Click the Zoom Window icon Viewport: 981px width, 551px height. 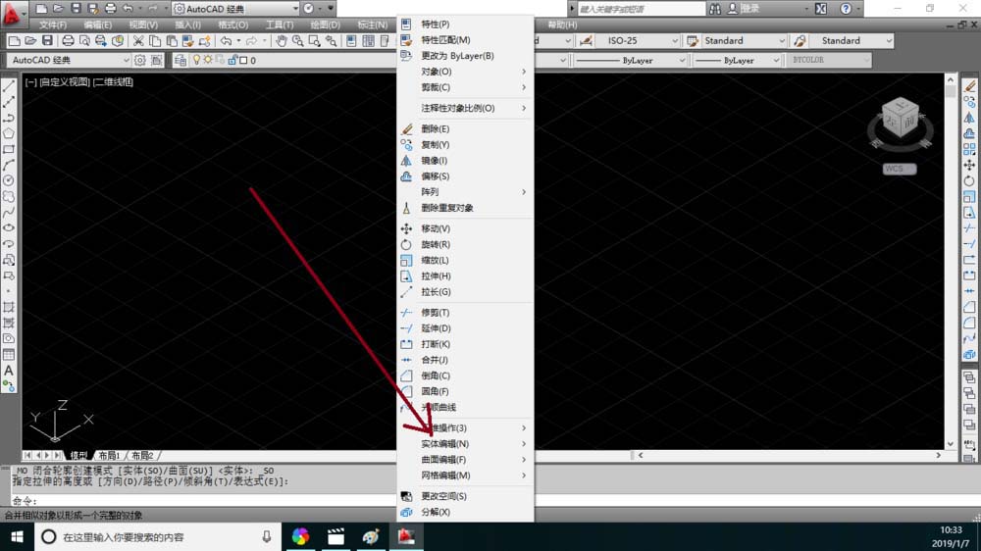pyautogui.click(x=314, y=40)
